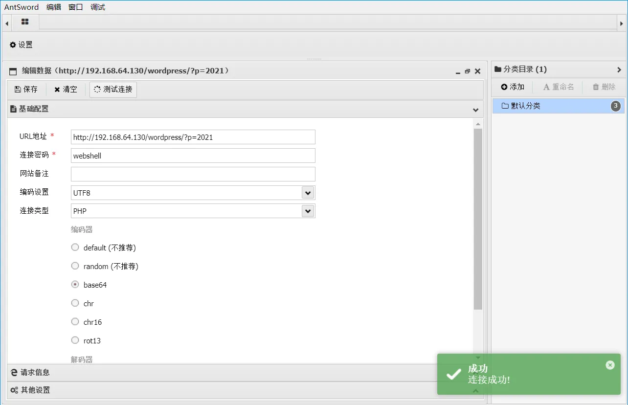Click the 编辑数据 panel title text

click(125, 71)
